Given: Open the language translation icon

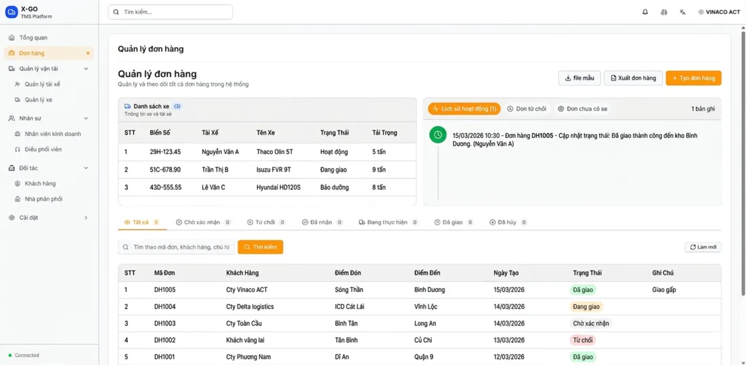Looking at the screenshot, I should [682, 12].
